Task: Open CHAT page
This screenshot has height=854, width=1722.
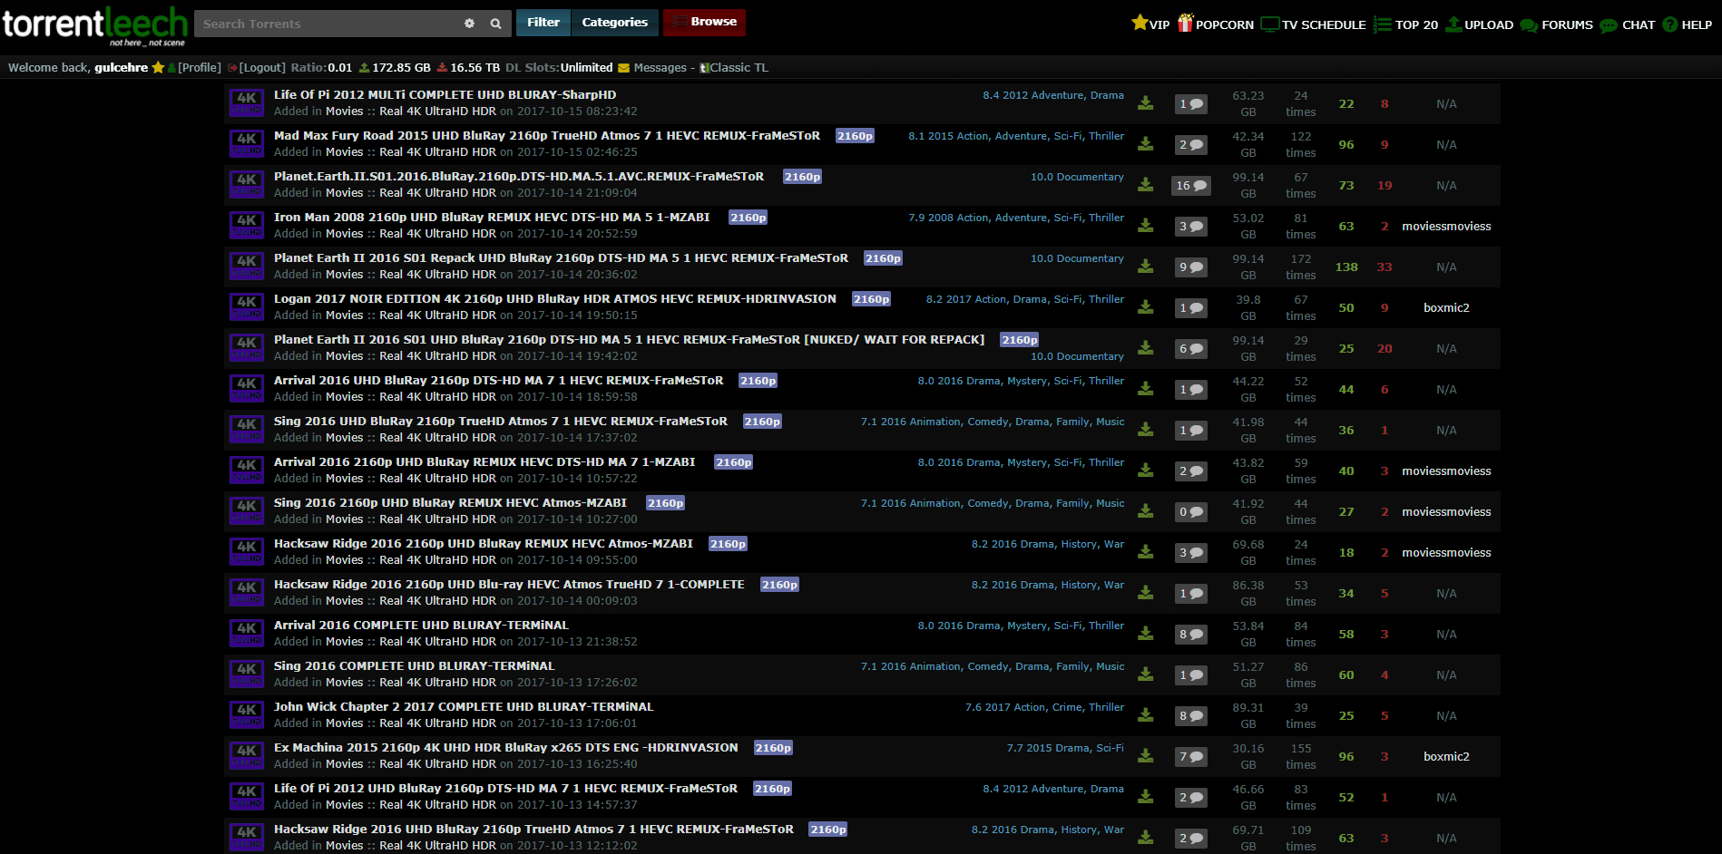Action: coord(1628,24)
